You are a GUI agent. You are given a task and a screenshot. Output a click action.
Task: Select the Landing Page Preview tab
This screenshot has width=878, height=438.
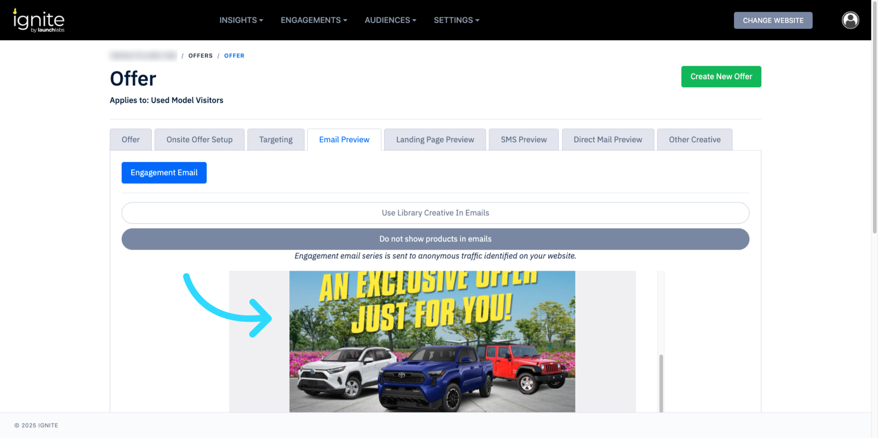point(435,139)
